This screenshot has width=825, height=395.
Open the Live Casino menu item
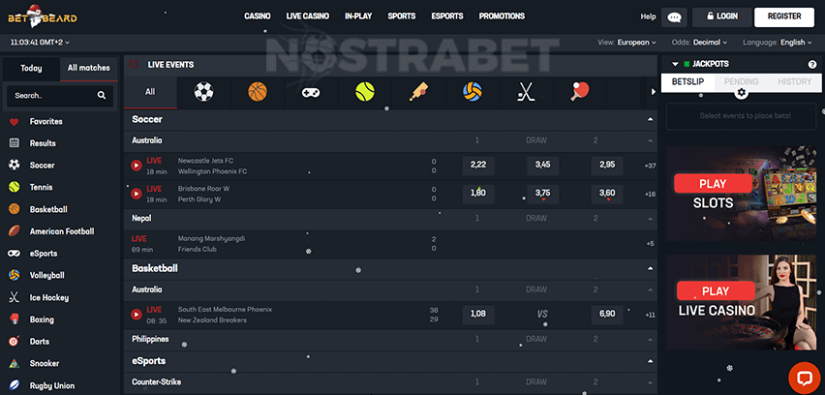point(308,16)
